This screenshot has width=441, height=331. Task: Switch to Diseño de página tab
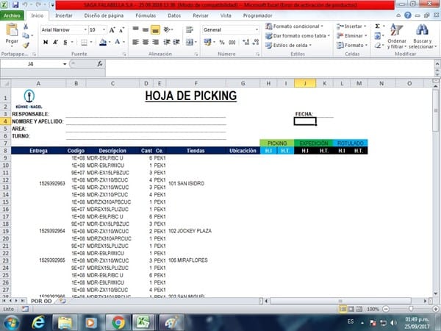(104, 15)
